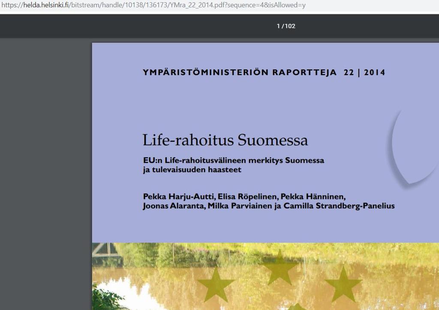439x310 pixels.
Task: Click the author line starting 'Pekka Harju-Autti'
Action: (244, 196)
